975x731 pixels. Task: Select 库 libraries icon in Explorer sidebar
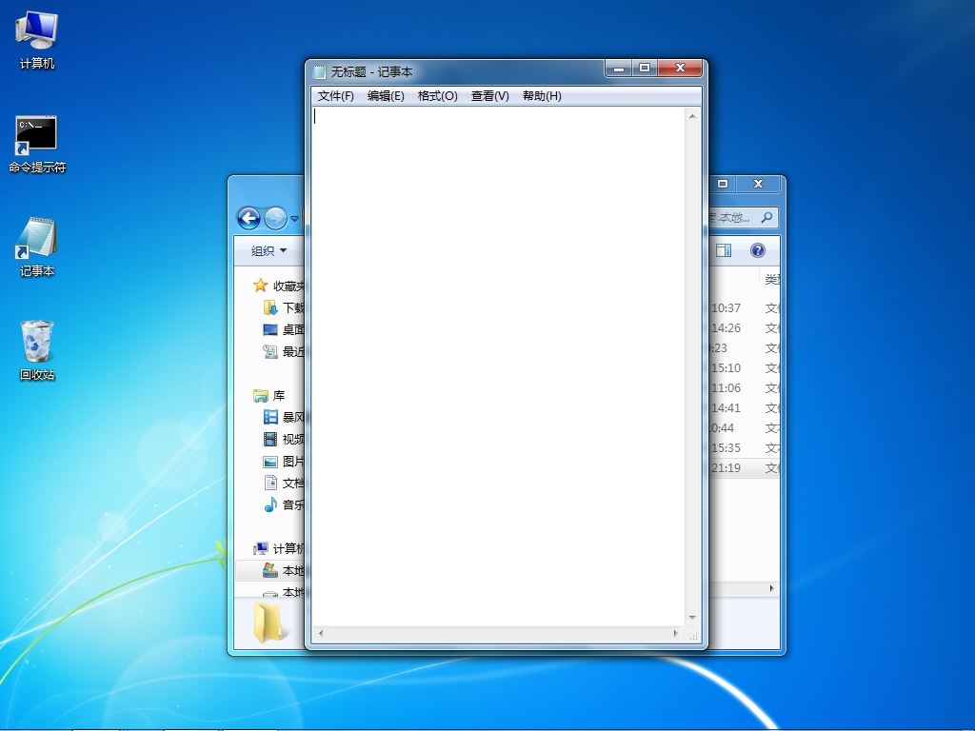pos(261,395)
